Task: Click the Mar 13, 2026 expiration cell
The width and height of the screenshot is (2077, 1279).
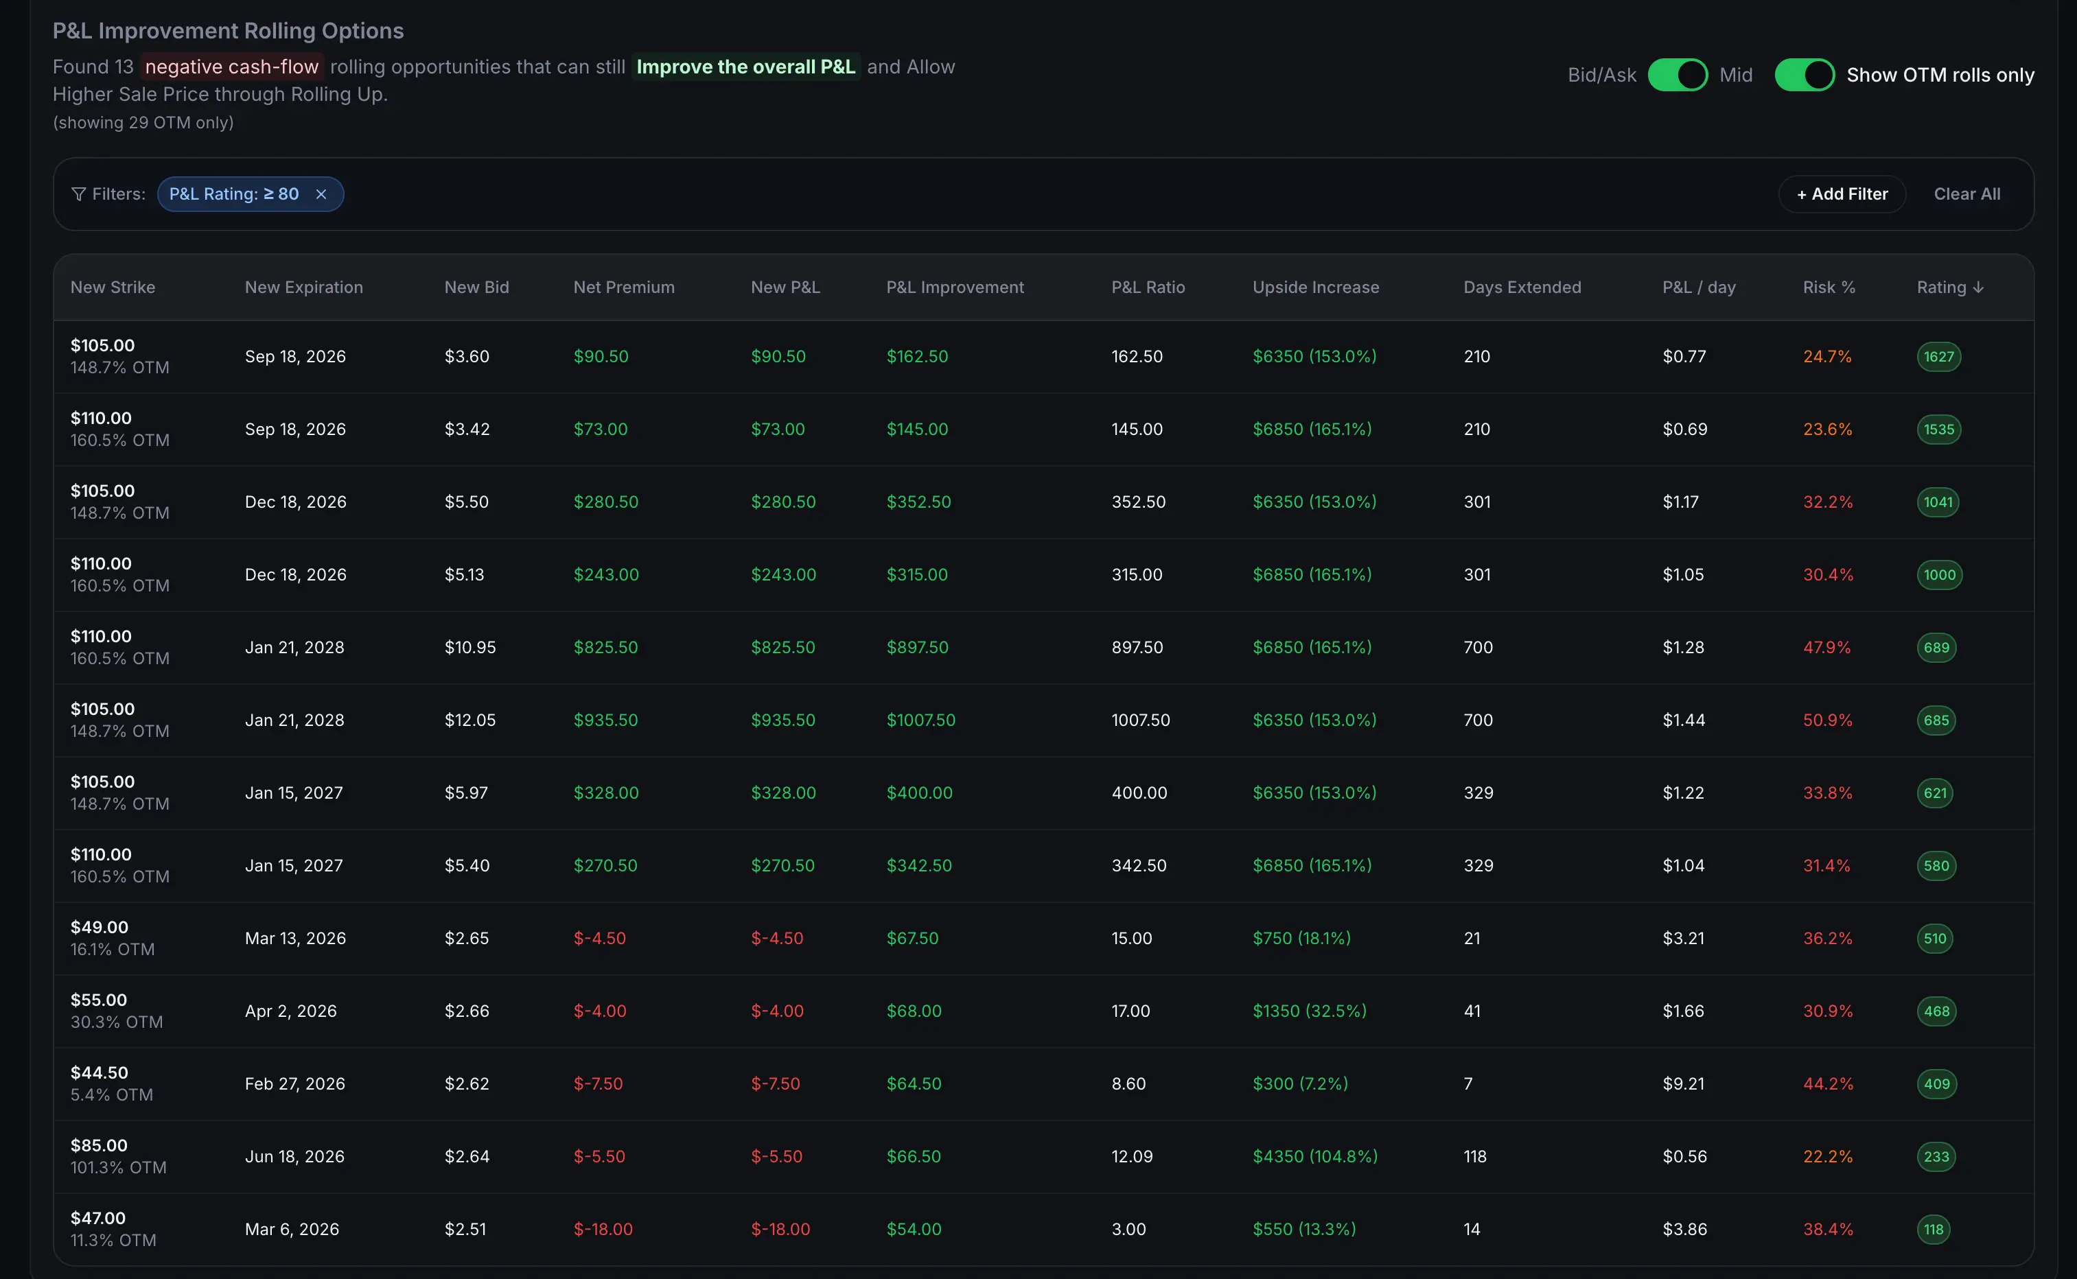Action: tap(295, 939)
